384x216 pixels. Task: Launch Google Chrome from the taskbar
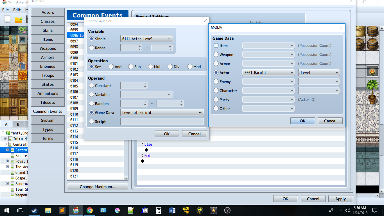point(89,210)
